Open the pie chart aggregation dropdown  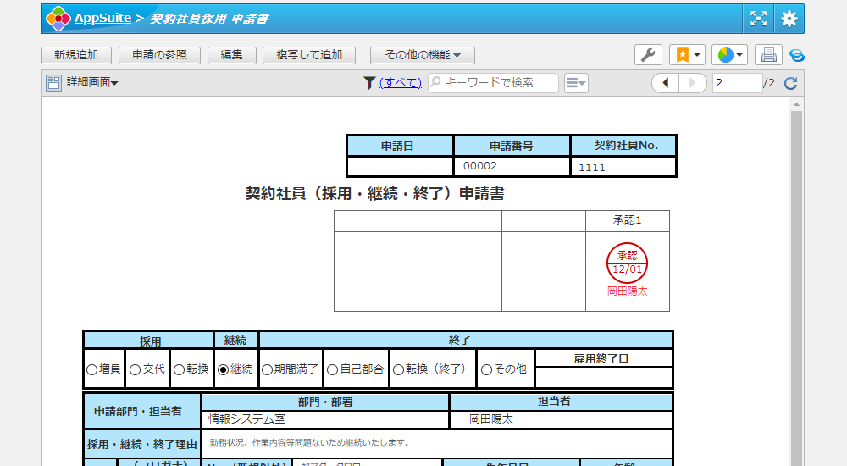tap(729, 55)
